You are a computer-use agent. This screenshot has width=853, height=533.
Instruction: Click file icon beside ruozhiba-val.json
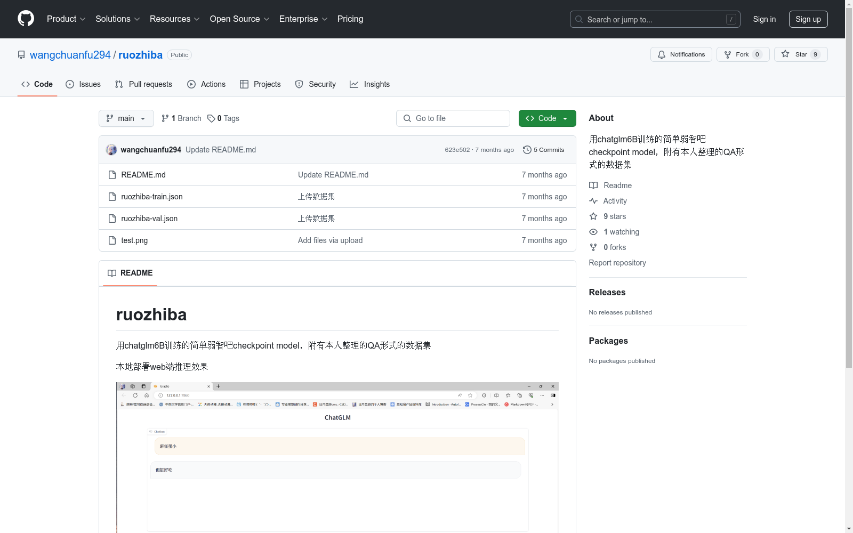click(112, 219)
